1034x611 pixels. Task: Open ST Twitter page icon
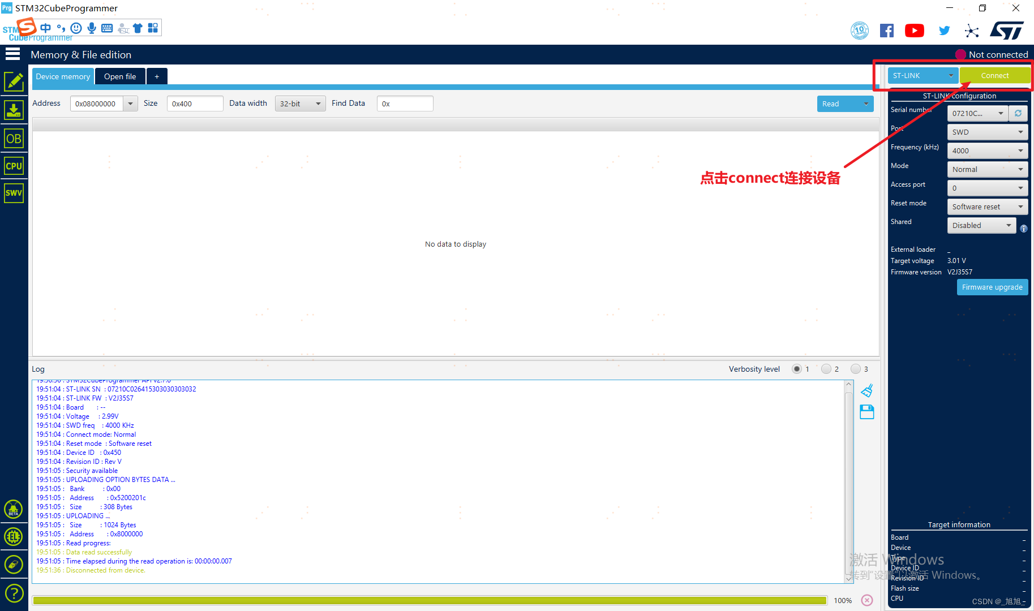[944, 31]
